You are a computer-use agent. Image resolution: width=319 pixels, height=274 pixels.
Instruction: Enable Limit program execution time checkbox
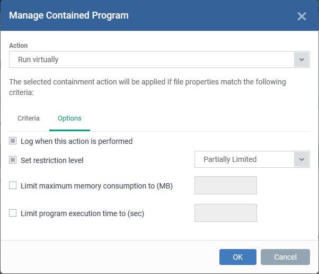point(13,213)
